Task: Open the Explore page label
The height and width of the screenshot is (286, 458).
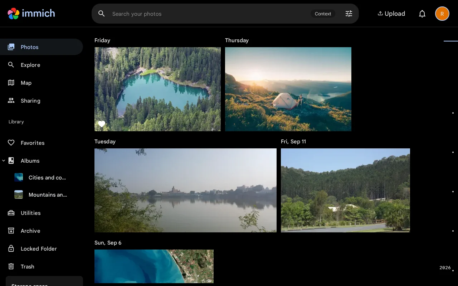Action: coord(30,65)
